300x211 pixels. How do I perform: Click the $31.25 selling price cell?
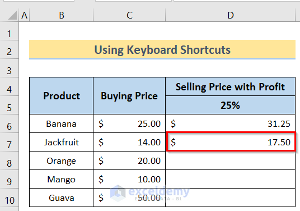pyautogui.click(x=231, y=123)
